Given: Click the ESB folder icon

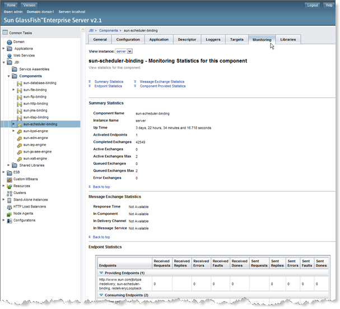Looking at the screenshot, I should pos(10,173).
